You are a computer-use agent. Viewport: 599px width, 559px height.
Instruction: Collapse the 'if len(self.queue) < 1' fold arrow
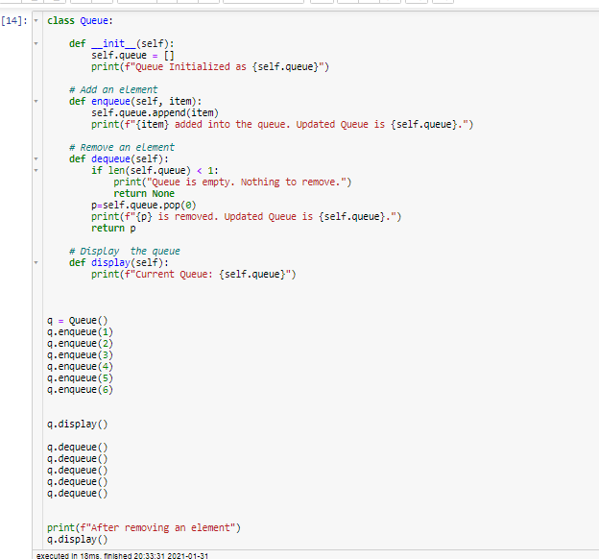(x=36, y=171)
